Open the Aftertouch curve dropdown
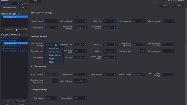187x105 pixels. click(x=168, y=21)
